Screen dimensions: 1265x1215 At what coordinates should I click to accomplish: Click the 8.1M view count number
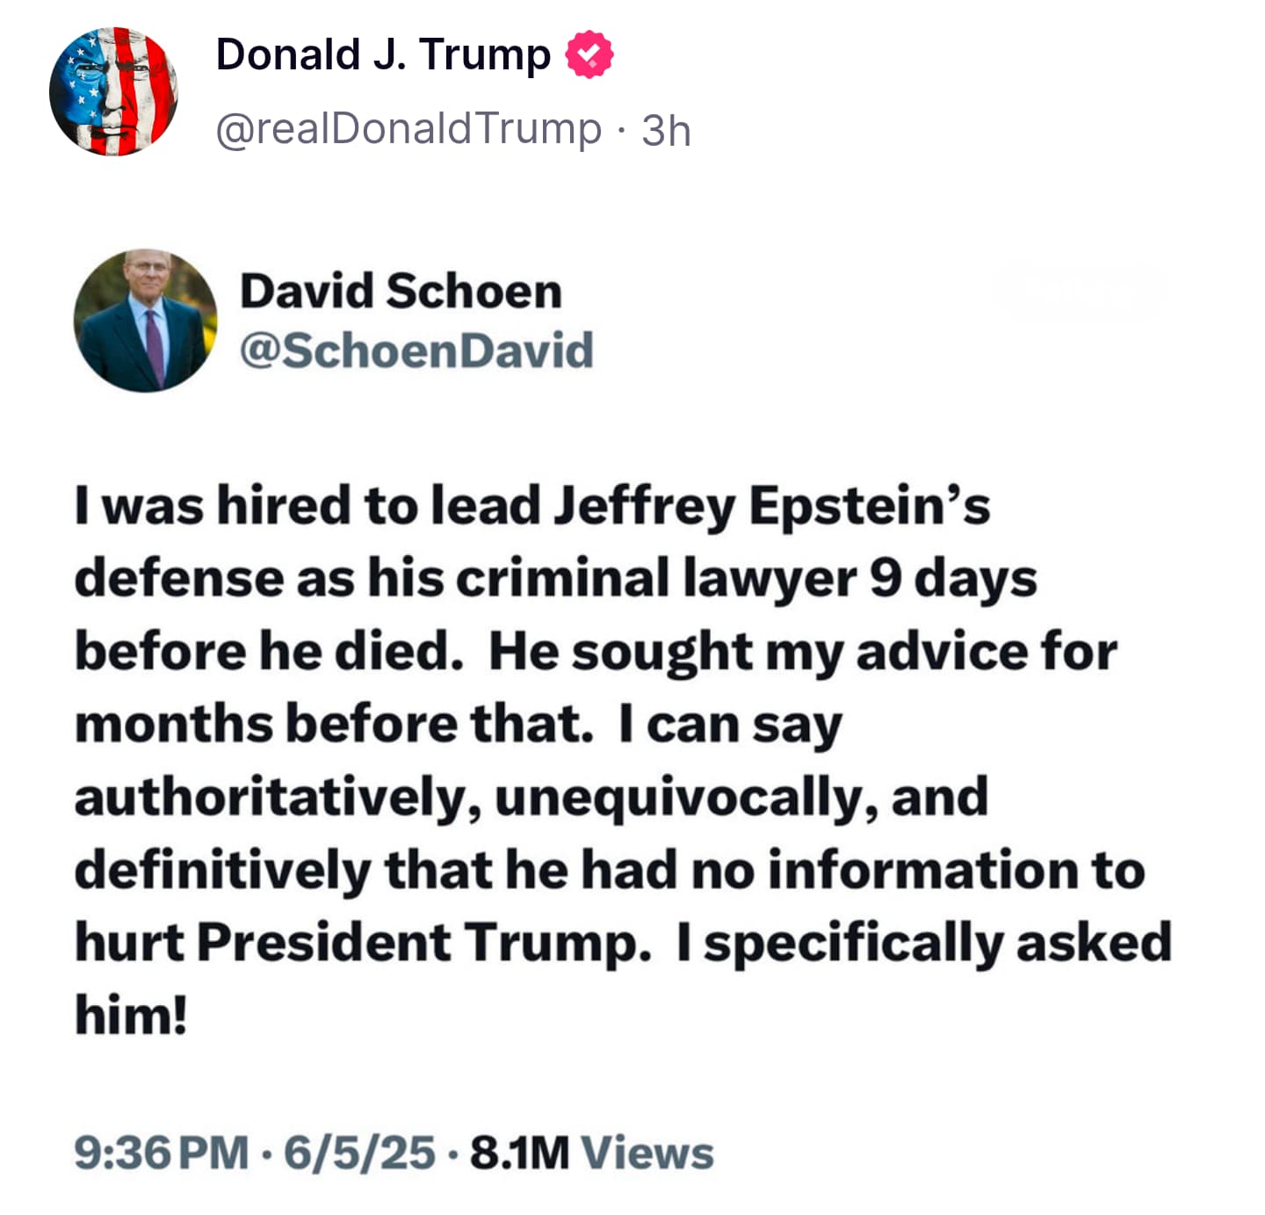pos(520,1153)
